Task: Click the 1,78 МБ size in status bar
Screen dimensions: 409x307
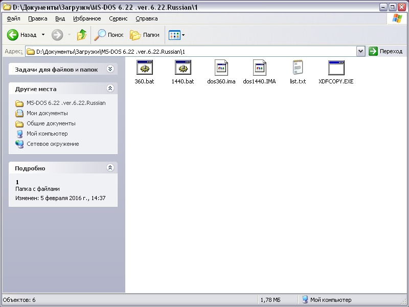Action: [270, 300]
